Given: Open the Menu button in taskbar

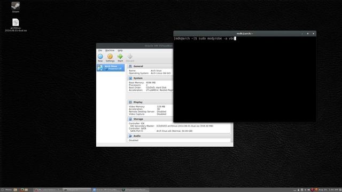Looking at the screenshot, I should [6, 190].
